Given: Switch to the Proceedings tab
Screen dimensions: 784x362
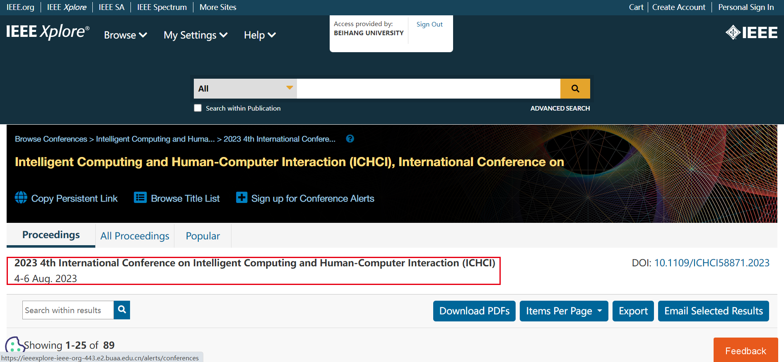Looking at the screenshot, I should coord(51,235).
